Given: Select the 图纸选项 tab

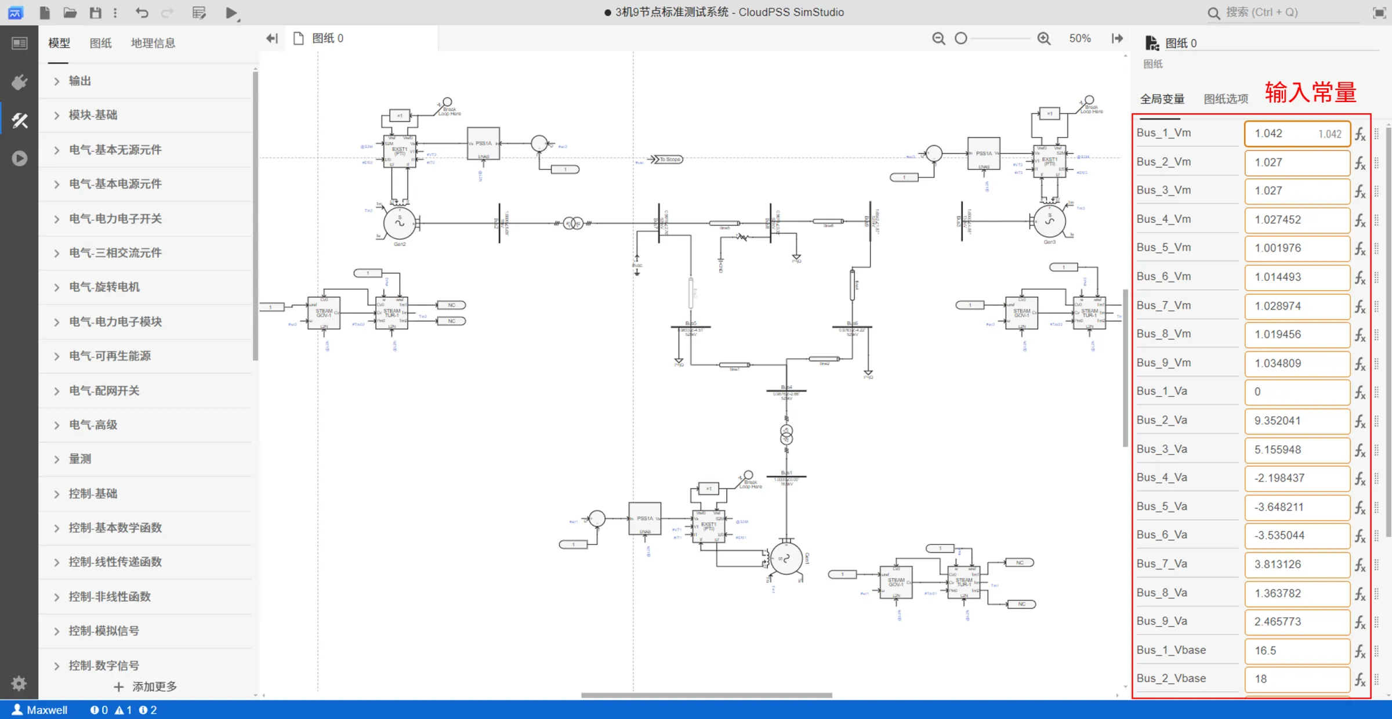Looking at the screenshot, I should (x=1226, y=99).
